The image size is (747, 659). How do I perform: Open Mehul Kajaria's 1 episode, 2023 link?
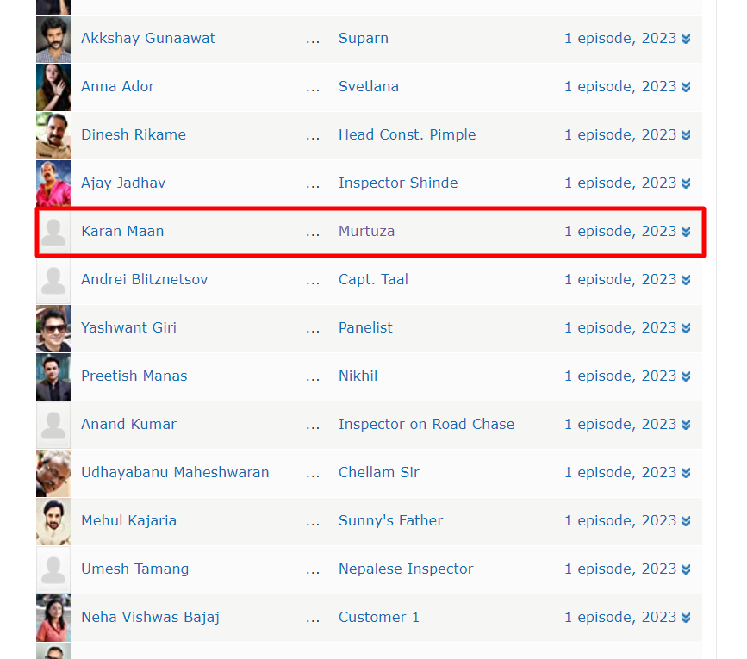[x=620, y=520]
